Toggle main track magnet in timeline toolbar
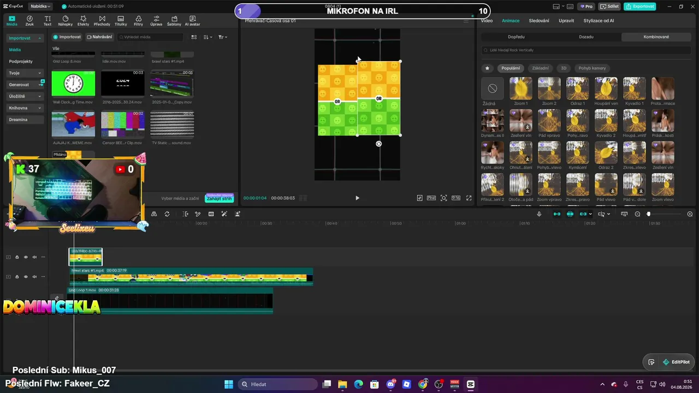 tap(557, 214)
